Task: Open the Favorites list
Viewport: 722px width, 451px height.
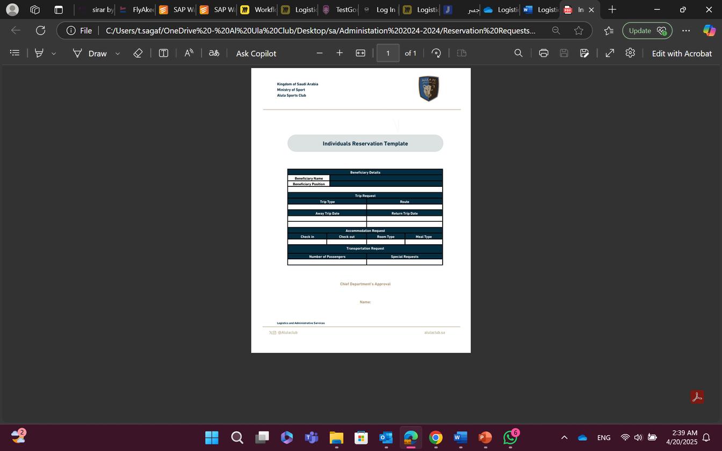Action: point(609,31)
